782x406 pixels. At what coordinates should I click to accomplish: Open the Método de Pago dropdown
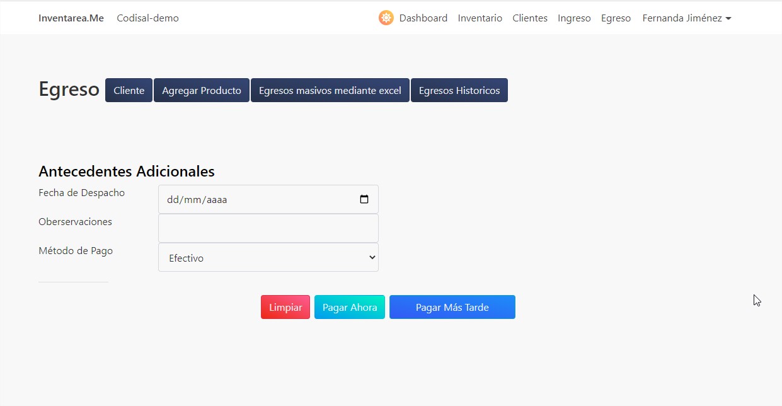268,257
